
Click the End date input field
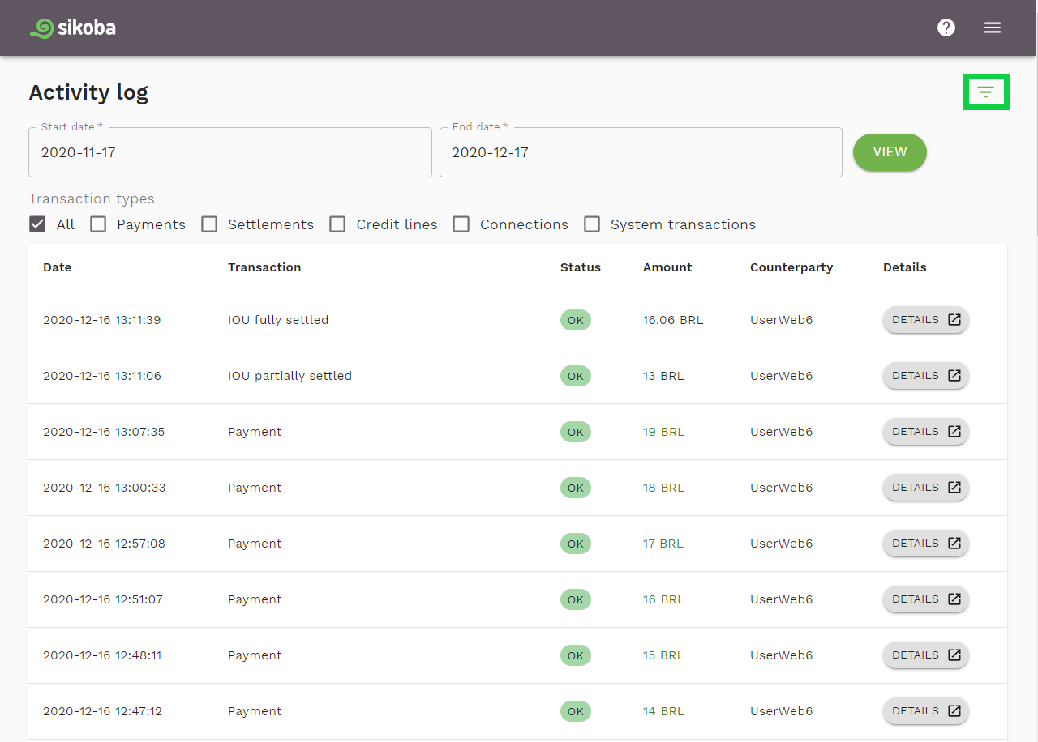[641, 152]
